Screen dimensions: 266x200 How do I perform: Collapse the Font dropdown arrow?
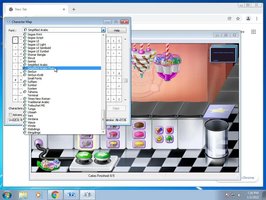coord(103,30)
